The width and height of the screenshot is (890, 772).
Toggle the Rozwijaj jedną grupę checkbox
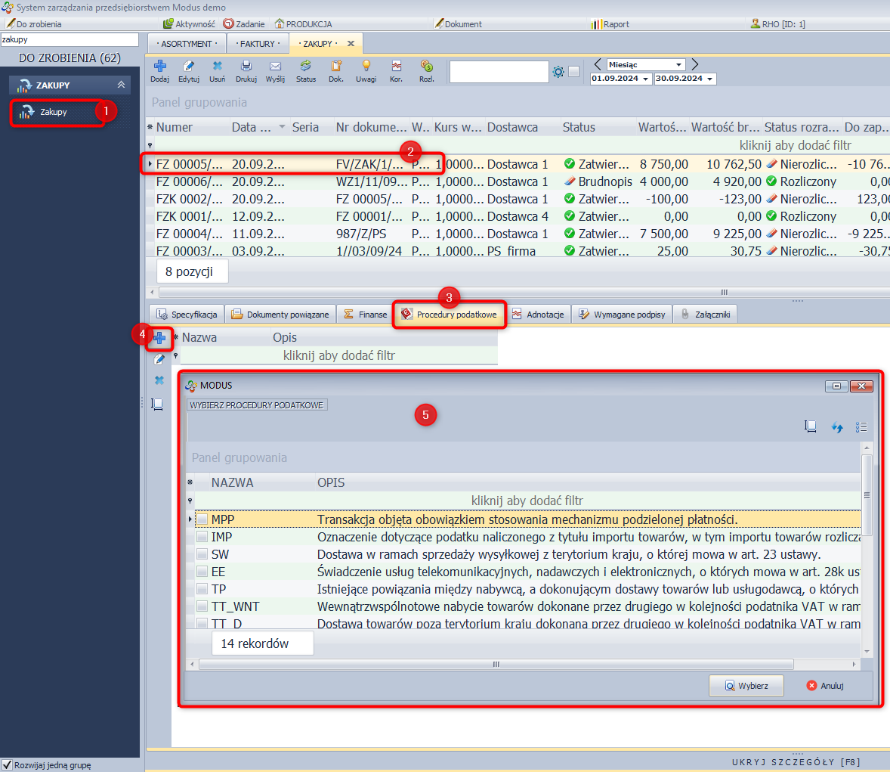tap(8, 765)
